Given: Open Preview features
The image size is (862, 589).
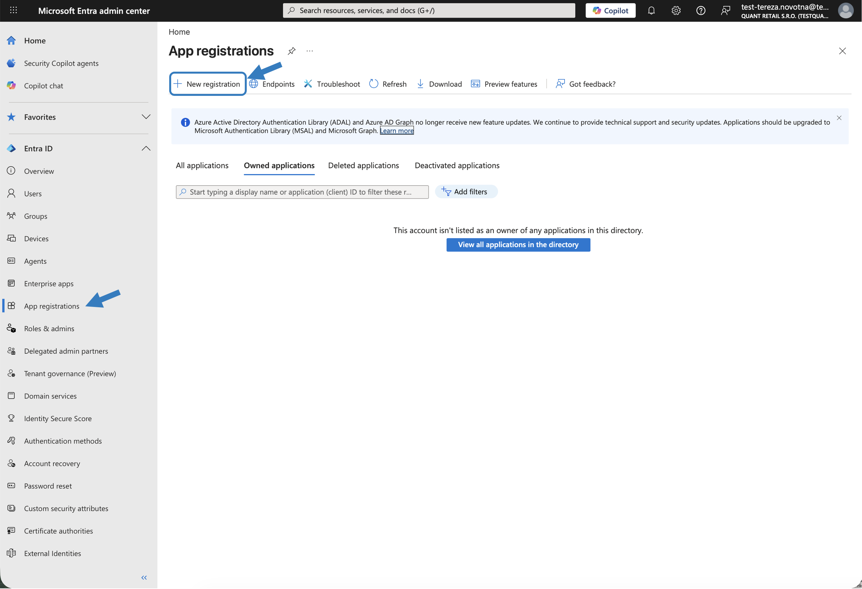Looking at the screenshot, I should 504,84.
